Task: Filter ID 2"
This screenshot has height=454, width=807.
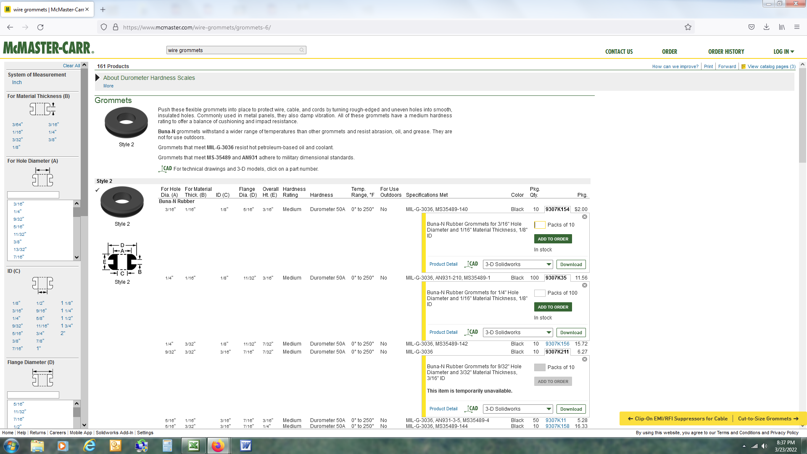Action: coord(63,333)
